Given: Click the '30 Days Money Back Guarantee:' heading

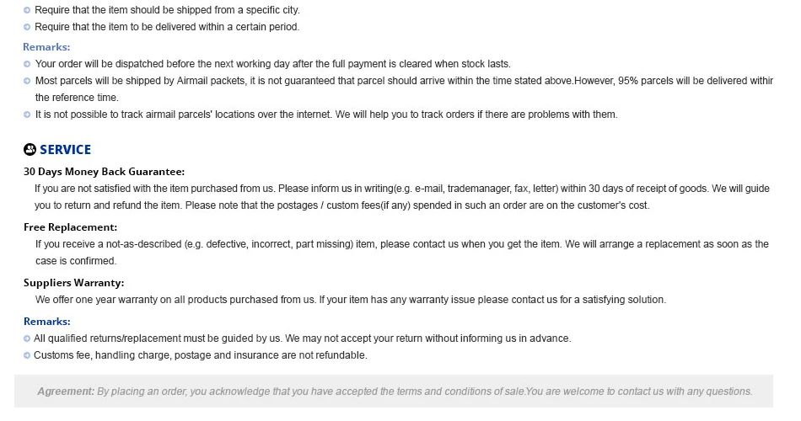Looking at the screenshot, I should click(105, 172).
